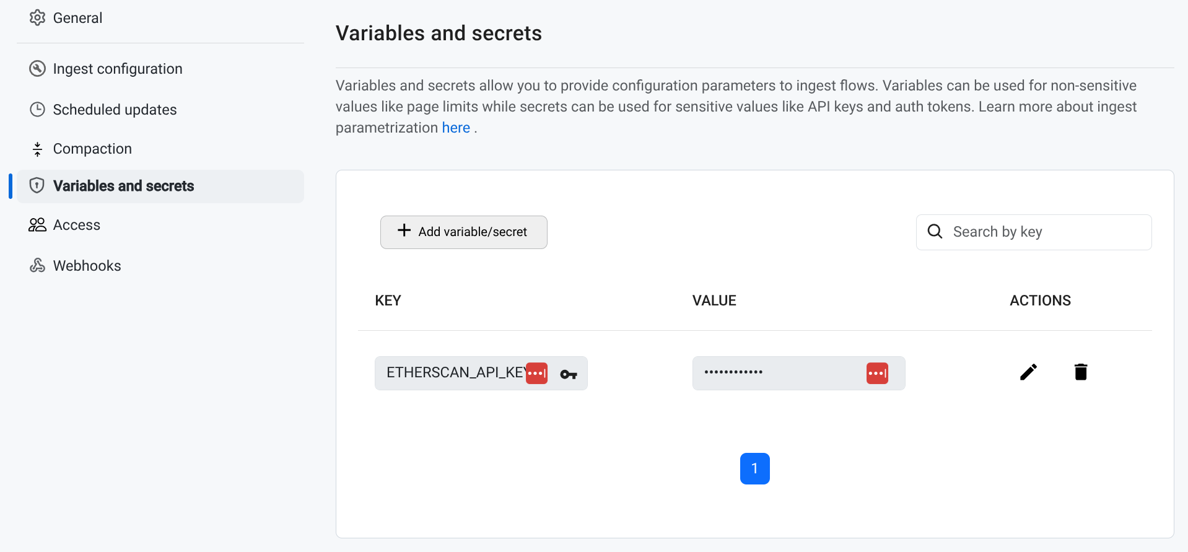Open the Compaction settings section
Screen dimensions: 1188x552
[x=92, y=149]
